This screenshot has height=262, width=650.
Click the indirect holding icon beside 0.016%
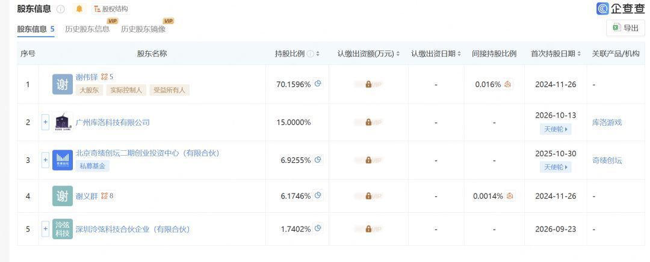tap(508, 84)
